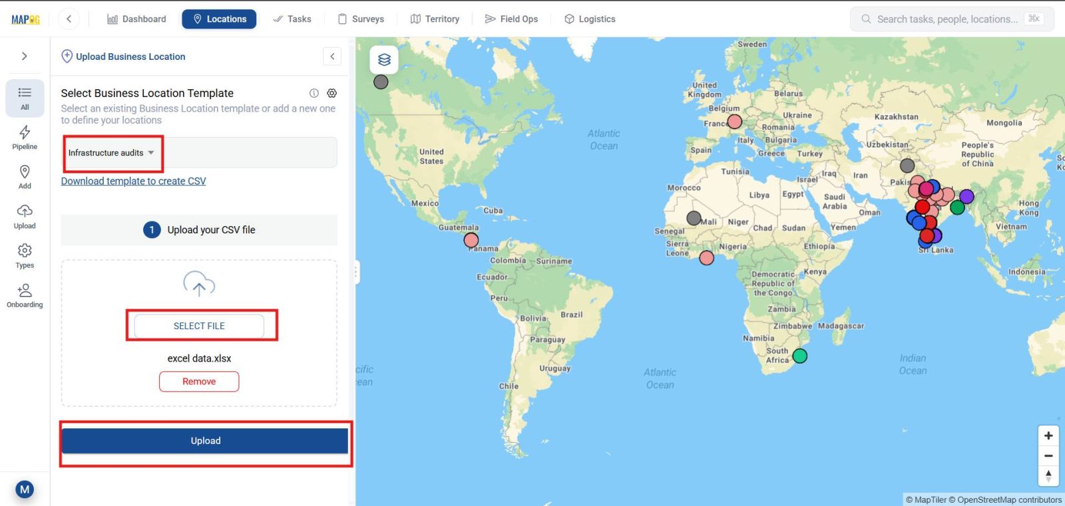Viewport: 1065px width, 506px height.
Task: Collapse the Upload Business Location panel
Action: click(x=332, y=57)
